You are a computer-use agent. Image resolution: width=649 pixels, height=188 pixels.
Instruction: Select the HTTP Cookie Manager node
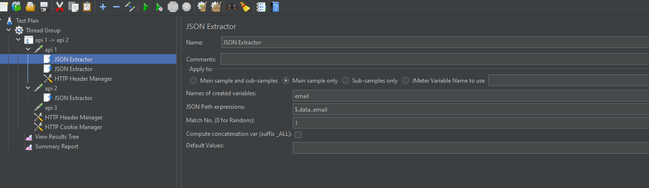(x=73, y=127)
